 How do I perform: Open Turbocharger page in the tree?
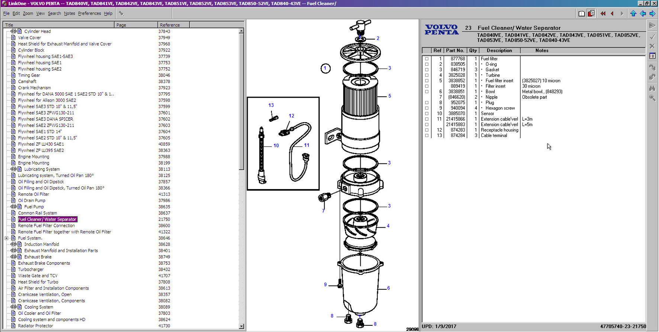point(31,269)
